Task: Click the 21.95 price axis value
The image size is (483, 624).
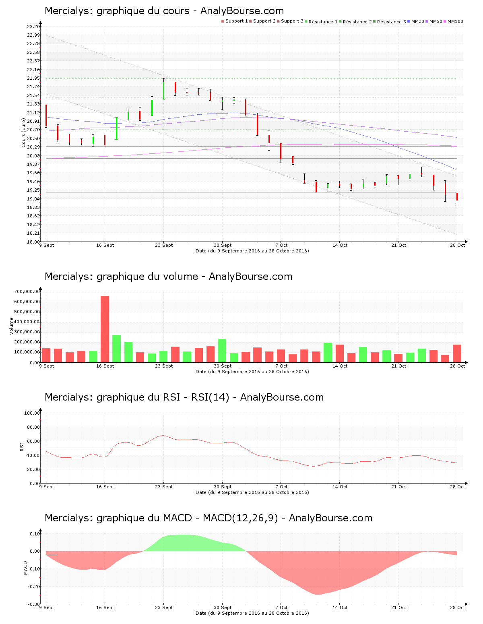Action: (x=33, y=78)
